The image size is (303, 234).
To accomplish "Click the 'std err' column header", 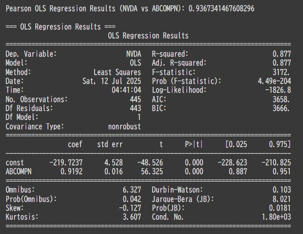I will (110, 145).
